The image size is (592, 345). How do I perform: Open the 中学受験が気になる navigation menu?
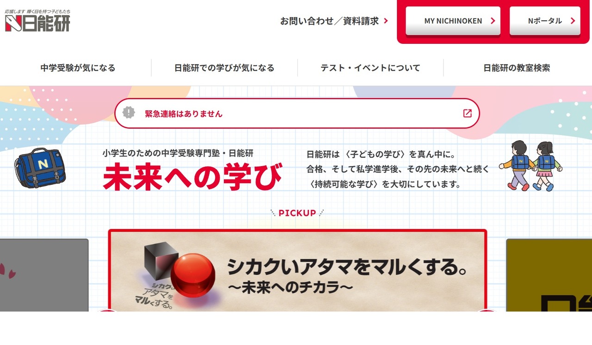pos(77,67)
